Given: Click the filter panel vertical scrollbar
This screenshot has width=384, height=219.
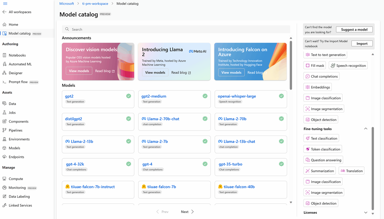Looking at the screenshot, I should pyautogui.click(x=373, y=169).
